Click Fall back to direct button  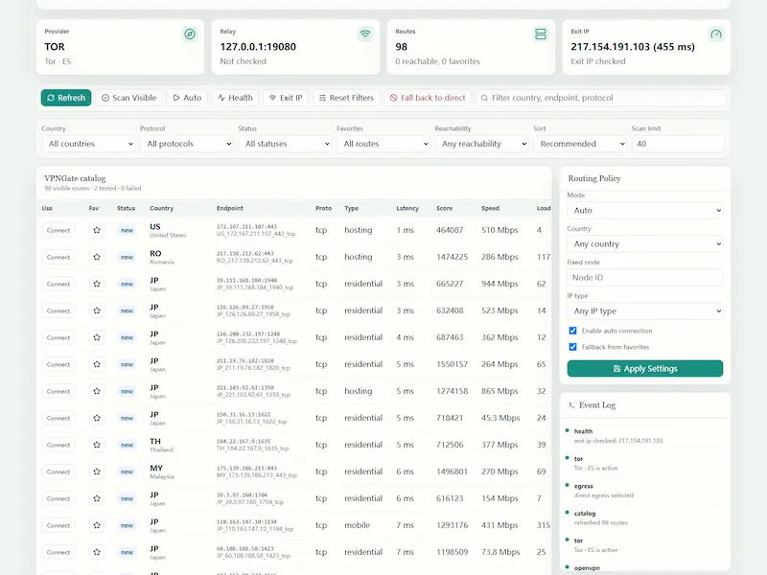[428, 98]
